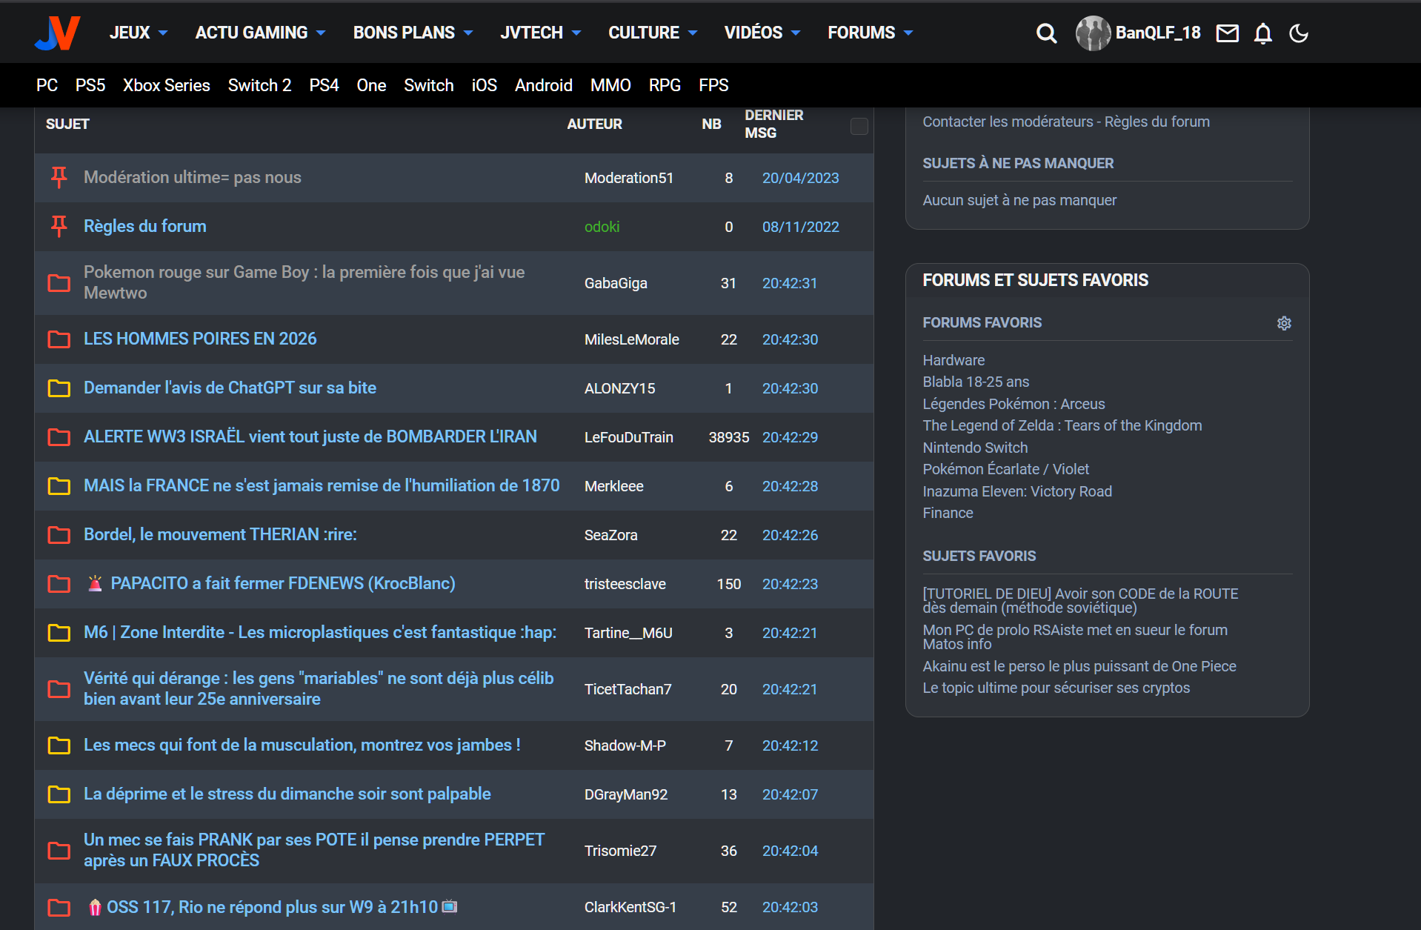
Task: Click yellow folder icon for ChatGPT topic
Action: (x=59, y=388)
